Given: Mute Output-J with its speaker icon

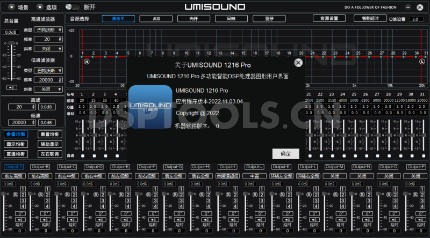Looking at the screenshot, I should click(260, 220).
